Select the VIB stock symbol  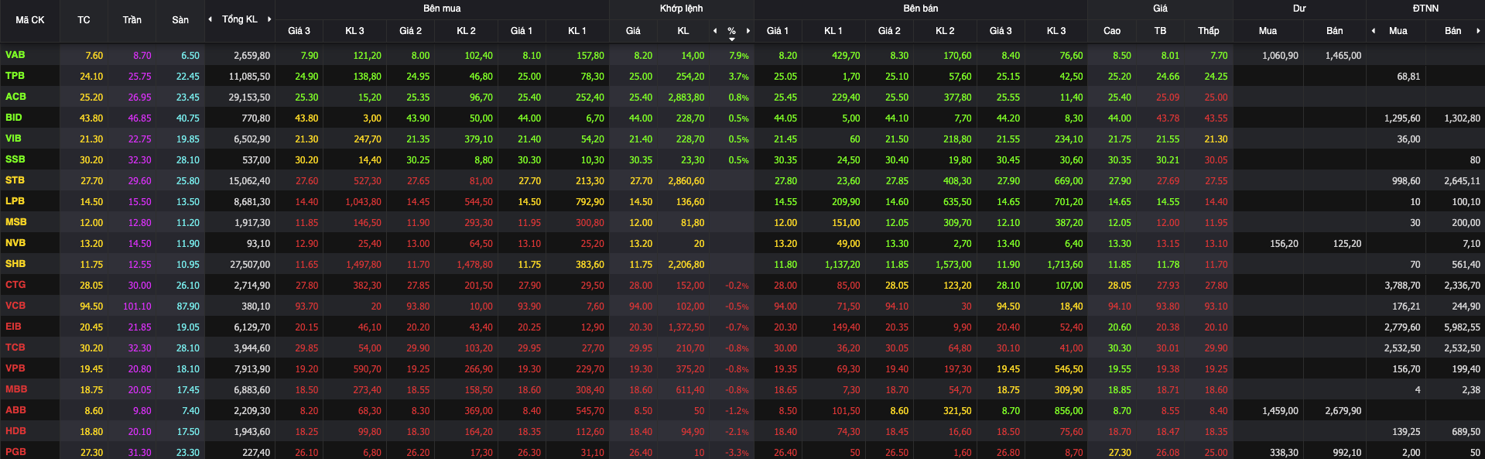click(14, 139)
